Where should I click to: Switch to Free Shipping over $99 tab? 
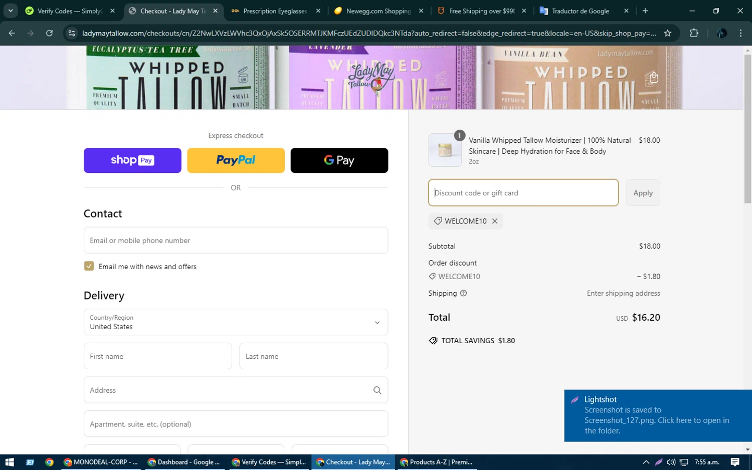[x=481, y=11]
